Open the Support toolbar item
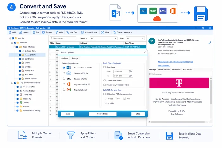The height and width of the screenshot is (148, 222). point(47,32)
